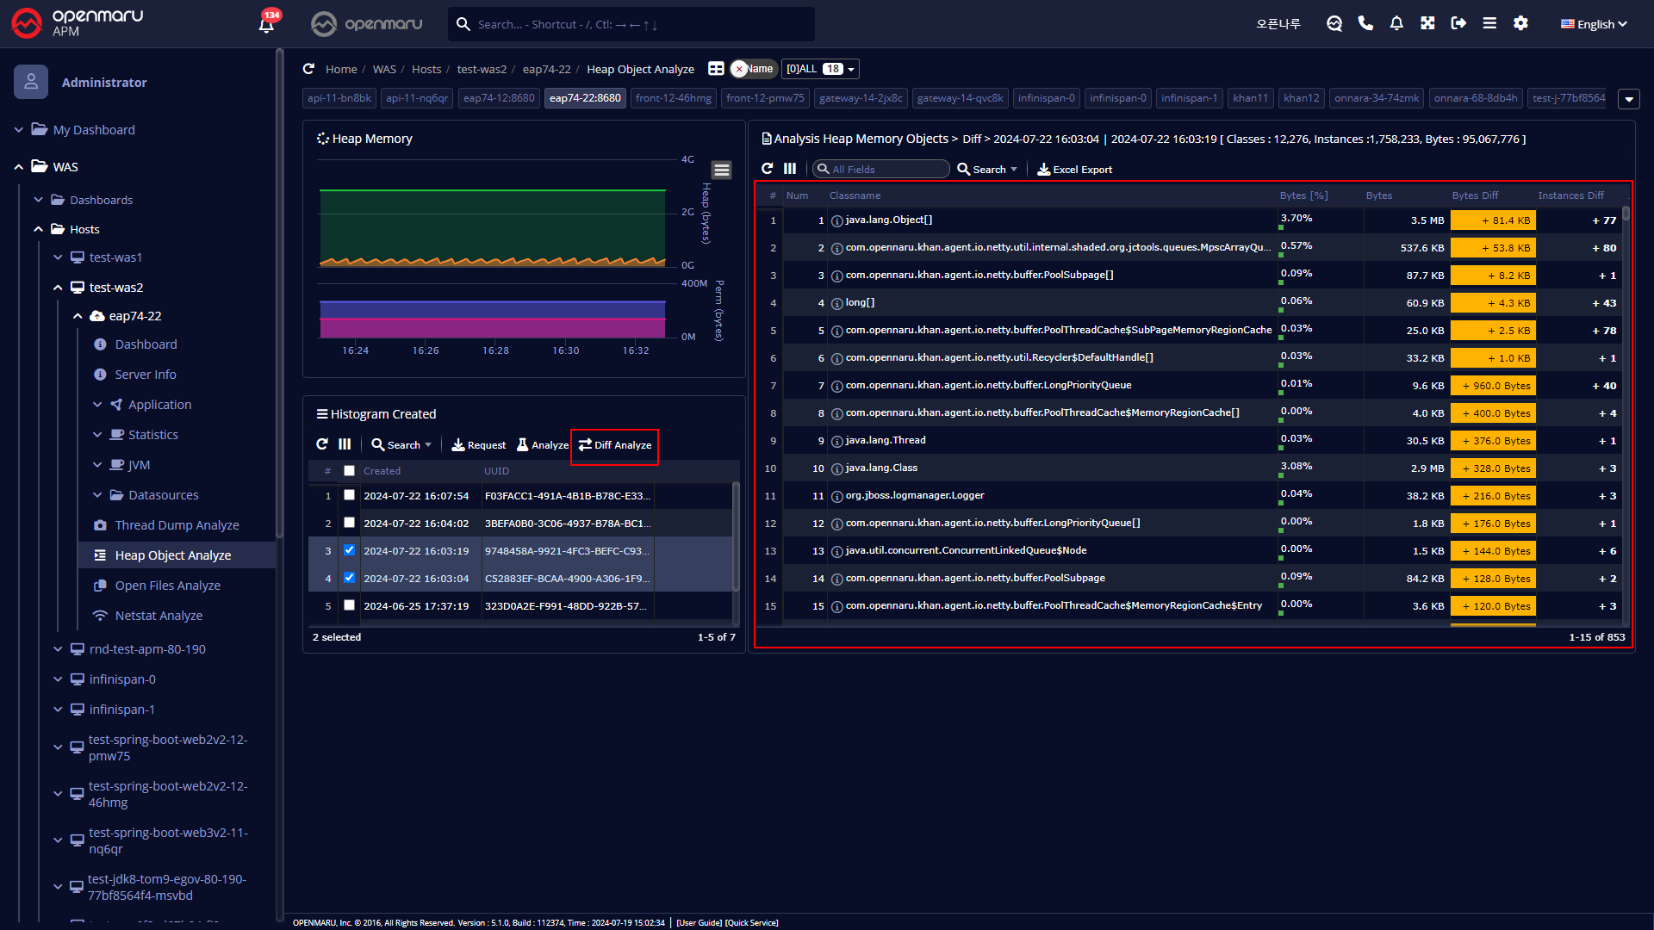Open the English language dropdown

pos(1594,24)
